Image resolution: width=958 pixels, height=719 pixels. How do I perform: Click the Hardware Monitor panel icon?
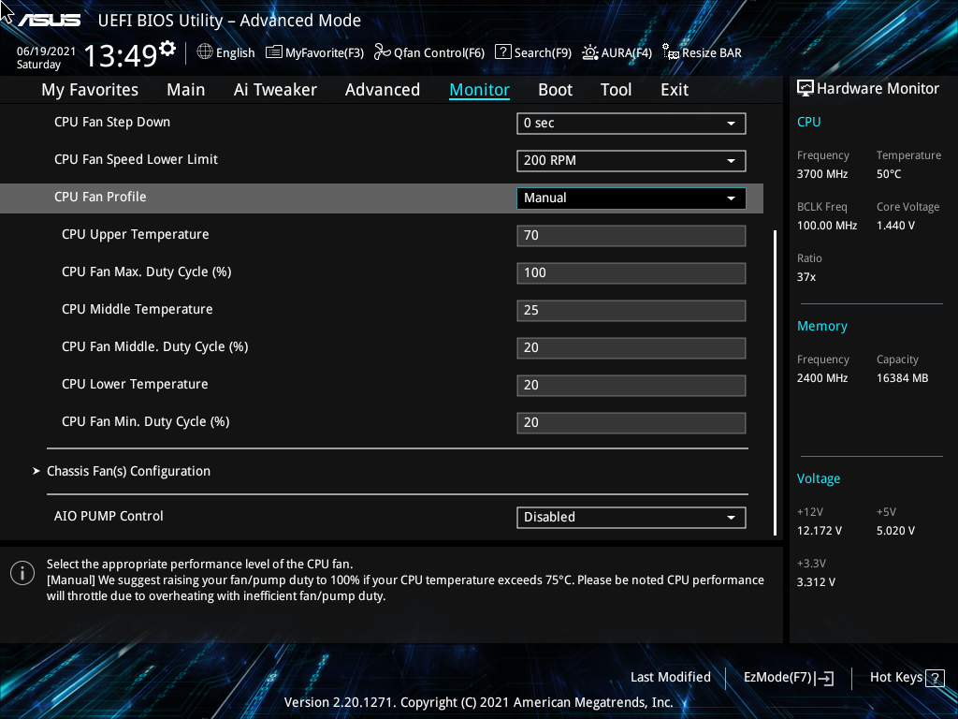point(806,88)
